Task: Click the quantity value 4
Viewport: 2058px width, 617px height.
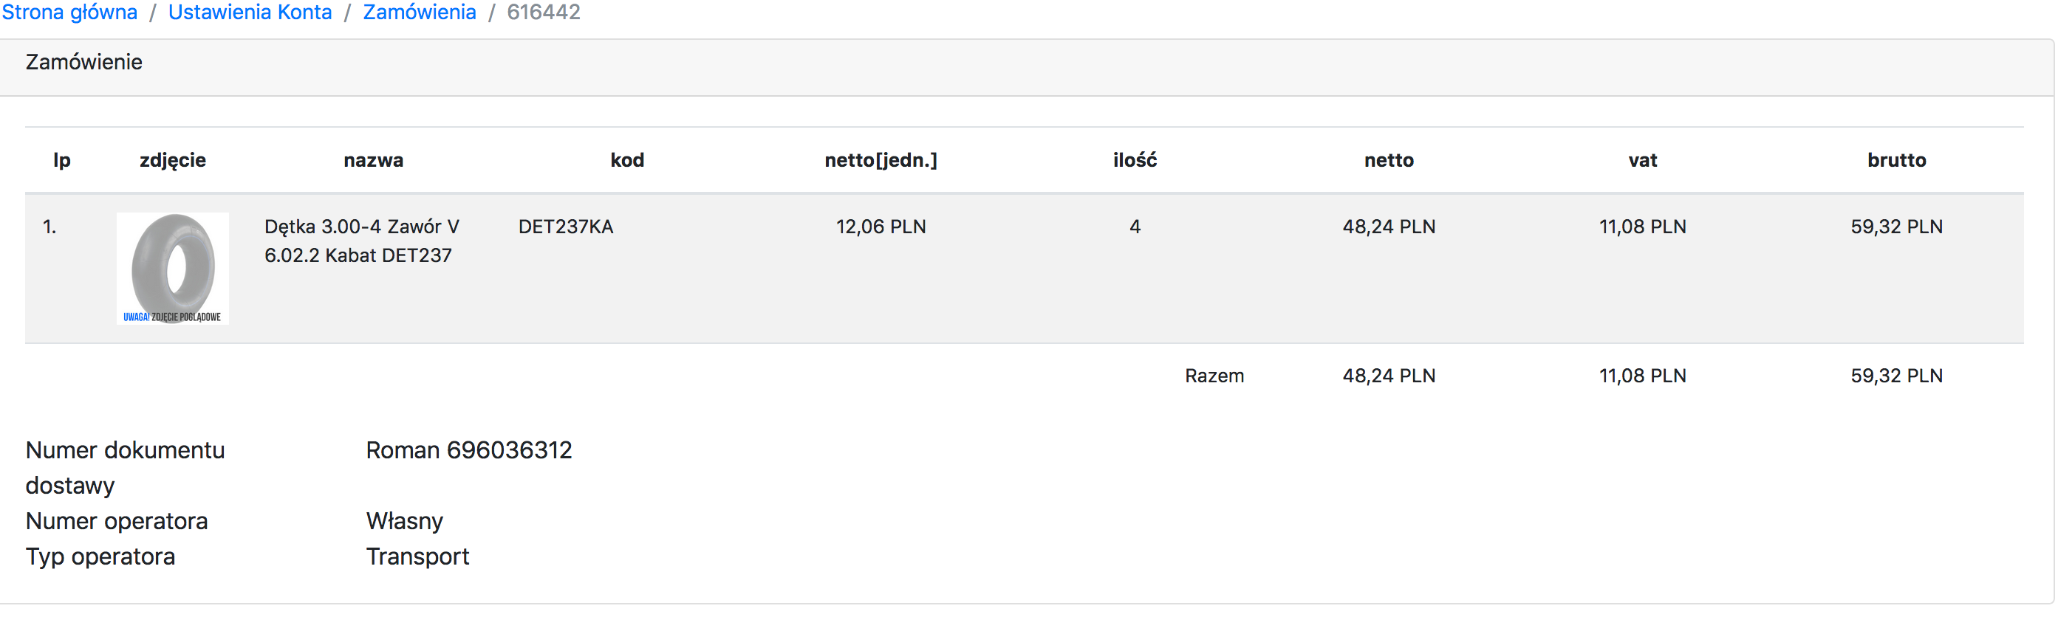Action: click(x=1135, y=227)
